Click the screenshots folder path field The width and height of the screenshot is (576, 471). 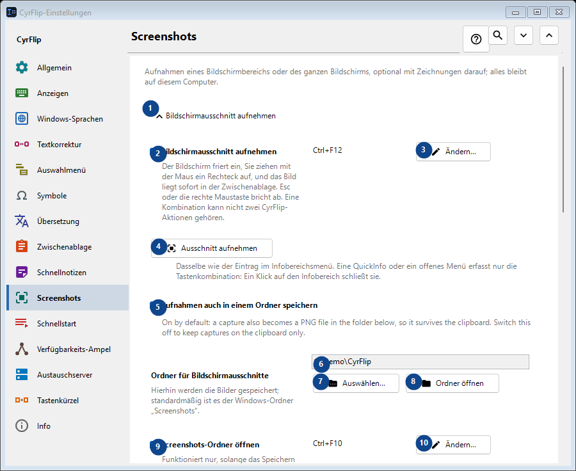420,362
